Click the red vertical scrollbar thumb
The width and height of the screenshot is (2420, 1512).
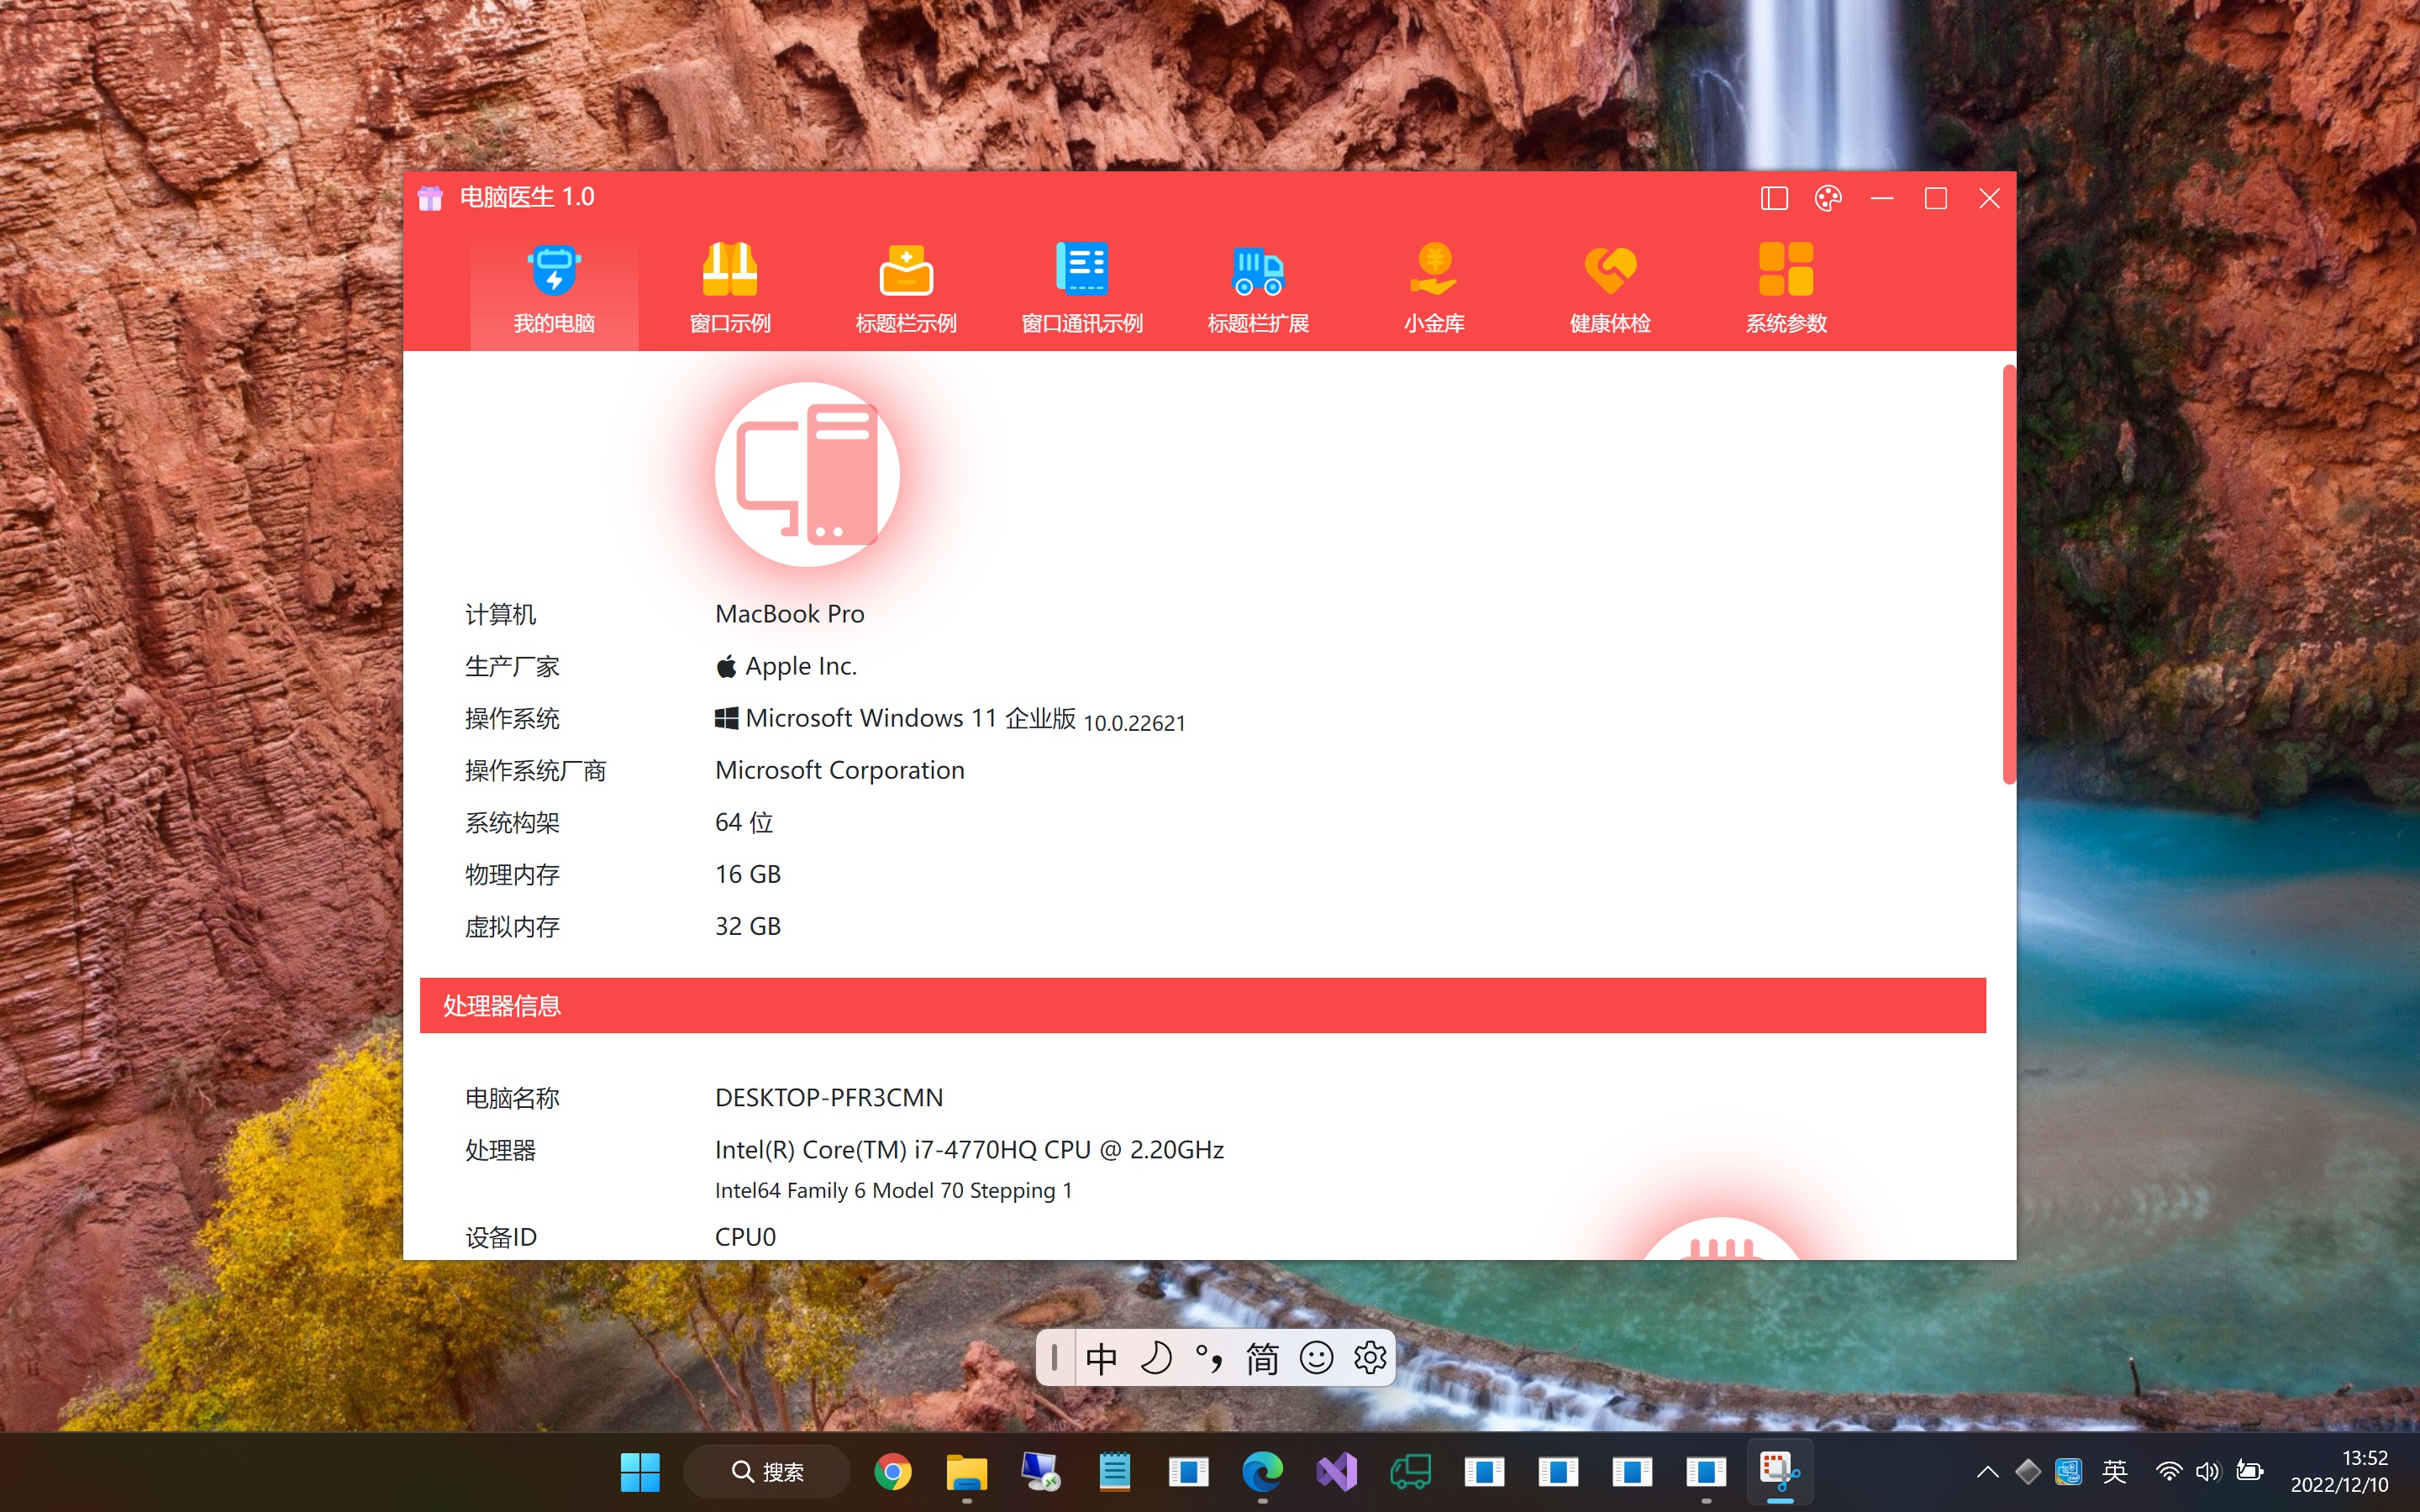2008,575
